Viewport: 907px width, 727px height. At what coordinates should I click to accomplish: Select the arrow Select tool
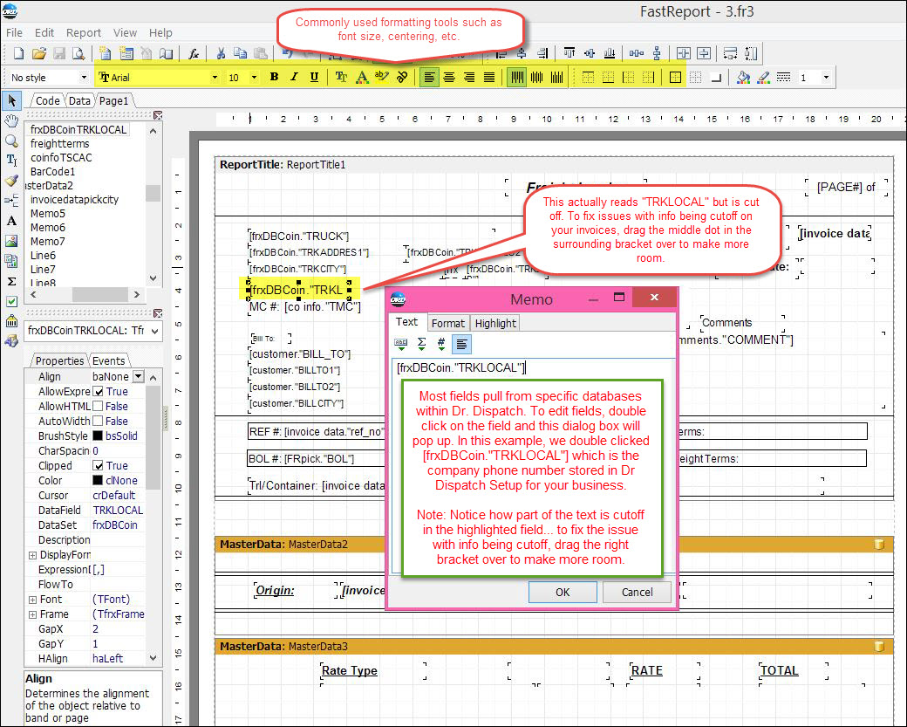(x=11, y=100)
